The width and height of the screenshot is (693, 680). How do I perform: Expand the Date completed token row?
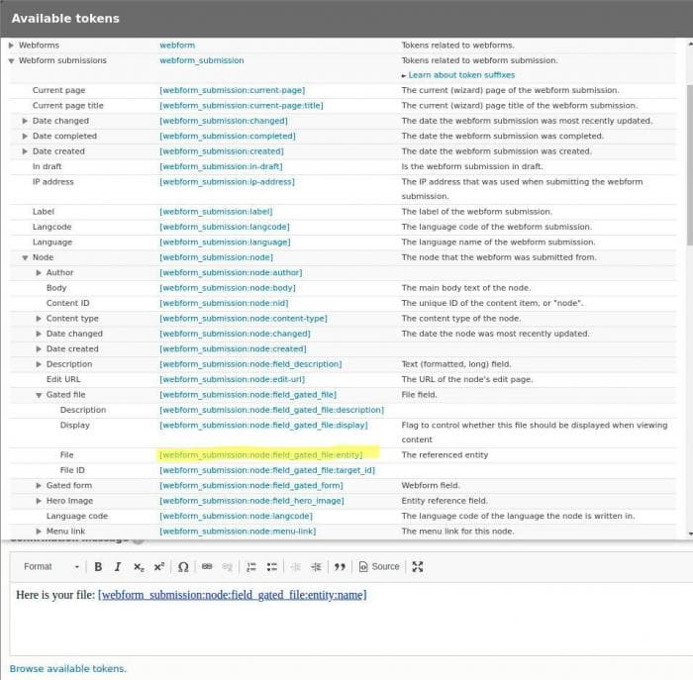(x=25, y=136)
